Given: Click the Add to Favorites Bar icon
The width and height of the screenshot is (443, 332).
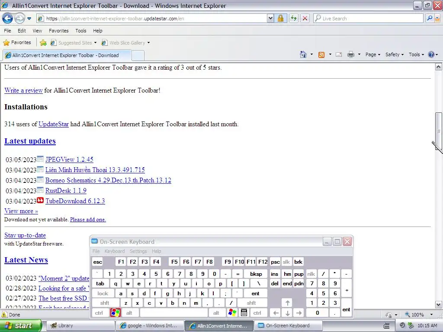Looking at the screenshot, I should [x=43, y=43].
